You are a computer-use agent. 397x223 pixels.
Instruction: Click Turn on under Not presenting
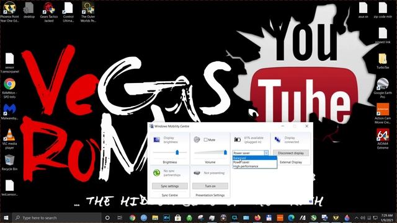coord(210,186)
